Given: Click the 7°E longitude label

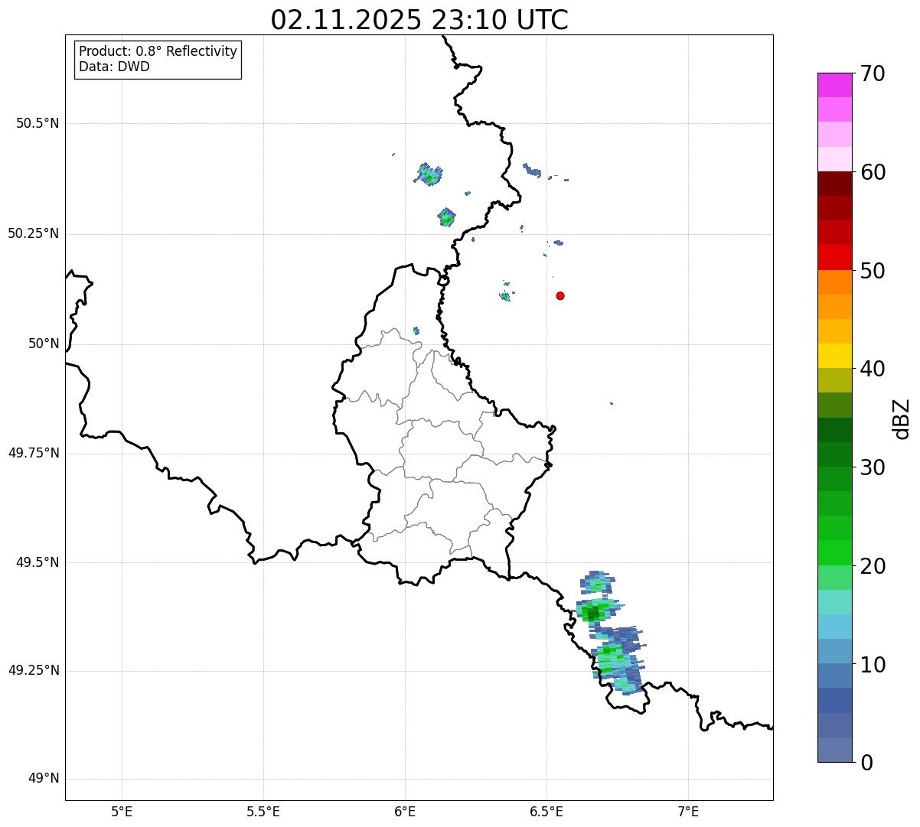Looking at the screenshot, I should coord(688,811).
